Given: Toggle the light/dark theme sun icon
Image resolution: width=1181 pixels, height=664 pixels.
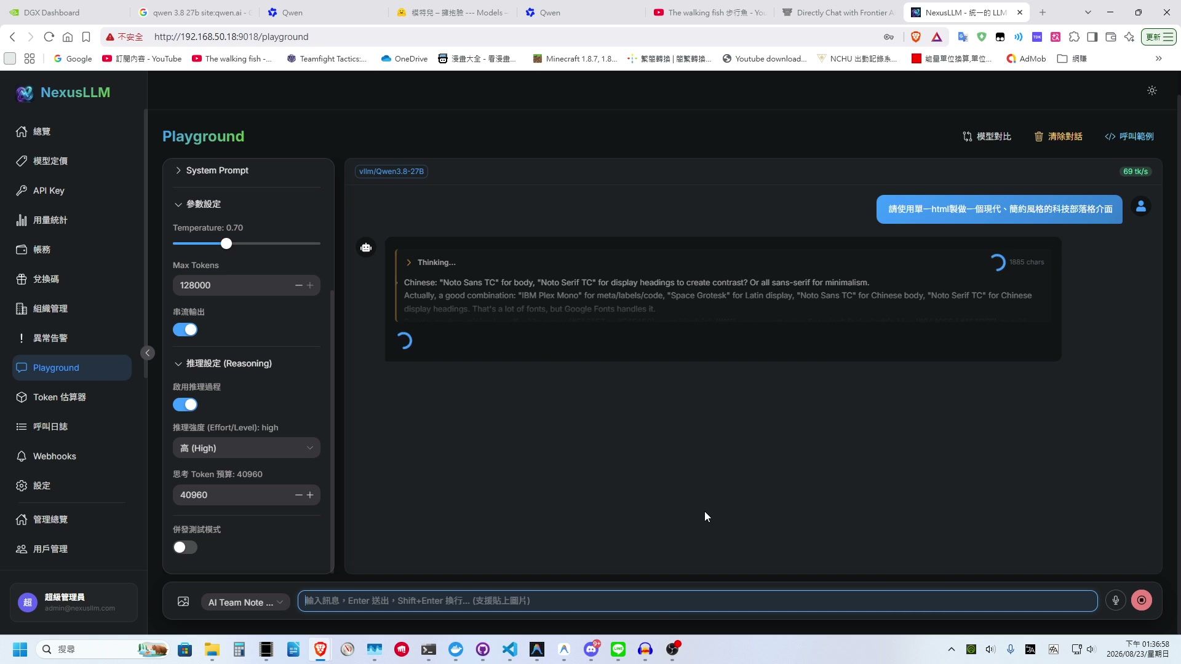Looking at the screenshot, I should pyautogui.click(x=1152, y=90).
